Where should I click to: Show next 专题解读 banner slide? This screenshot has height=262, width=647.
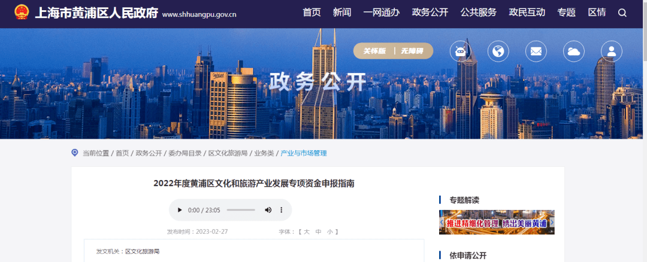(552, 222)
